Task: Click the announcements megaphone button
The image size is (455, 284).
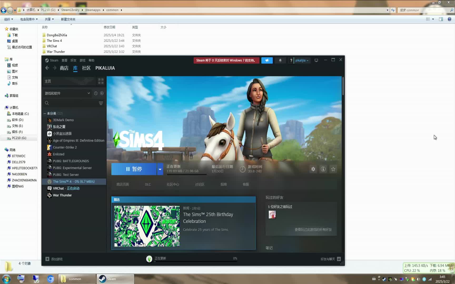Action: click(x=267, y=60)
